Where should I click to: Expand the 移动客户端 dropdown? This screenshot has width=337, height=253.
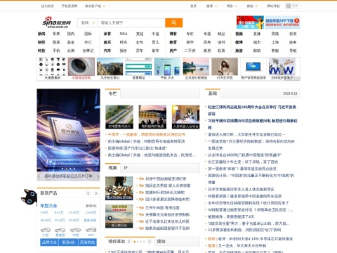tap(95, 6)
